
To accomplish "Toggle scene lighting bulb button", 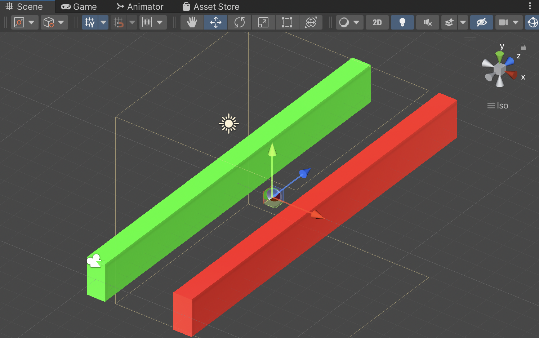I will (402, 22).
